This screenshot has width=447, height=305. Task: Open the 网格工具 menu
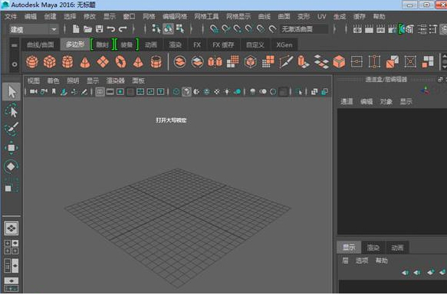coord(206,17)
